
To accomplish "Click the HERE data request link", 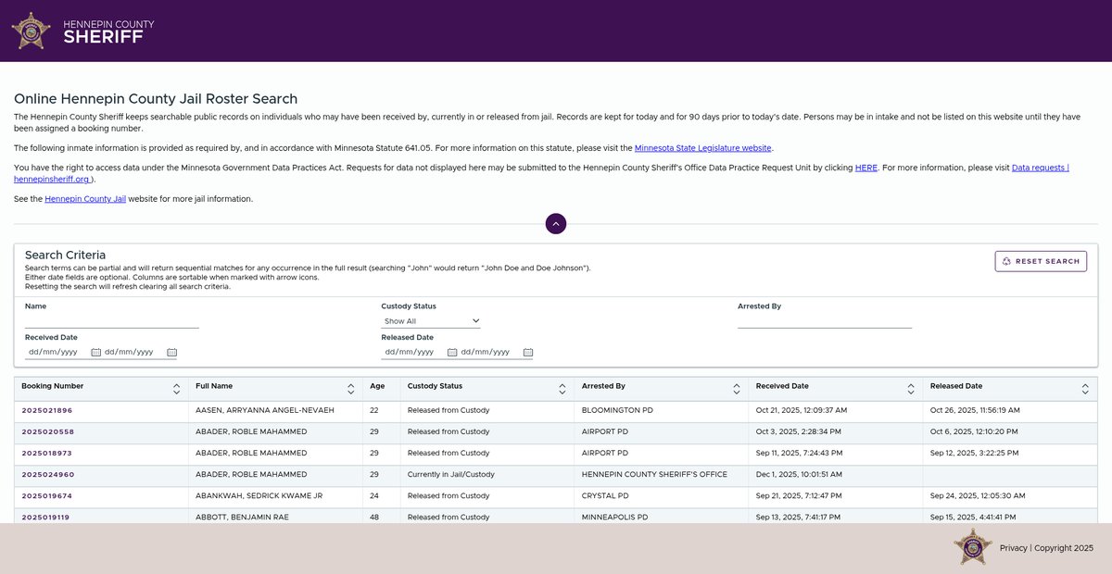I will [x=866, y=168].
